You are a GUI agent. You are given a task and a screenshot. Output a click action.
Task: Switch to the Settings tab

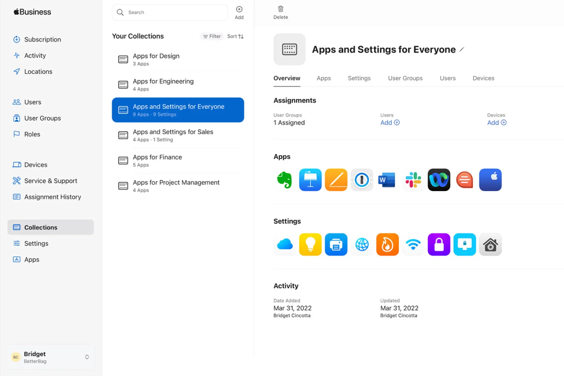pos(359,78)
